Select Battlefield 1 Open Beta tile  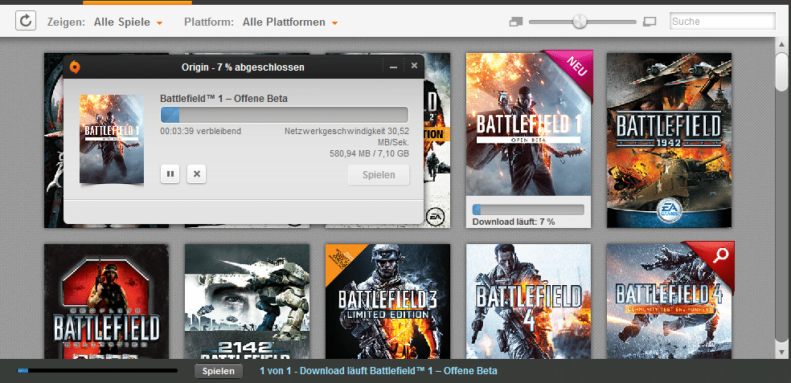click(528, 124)
